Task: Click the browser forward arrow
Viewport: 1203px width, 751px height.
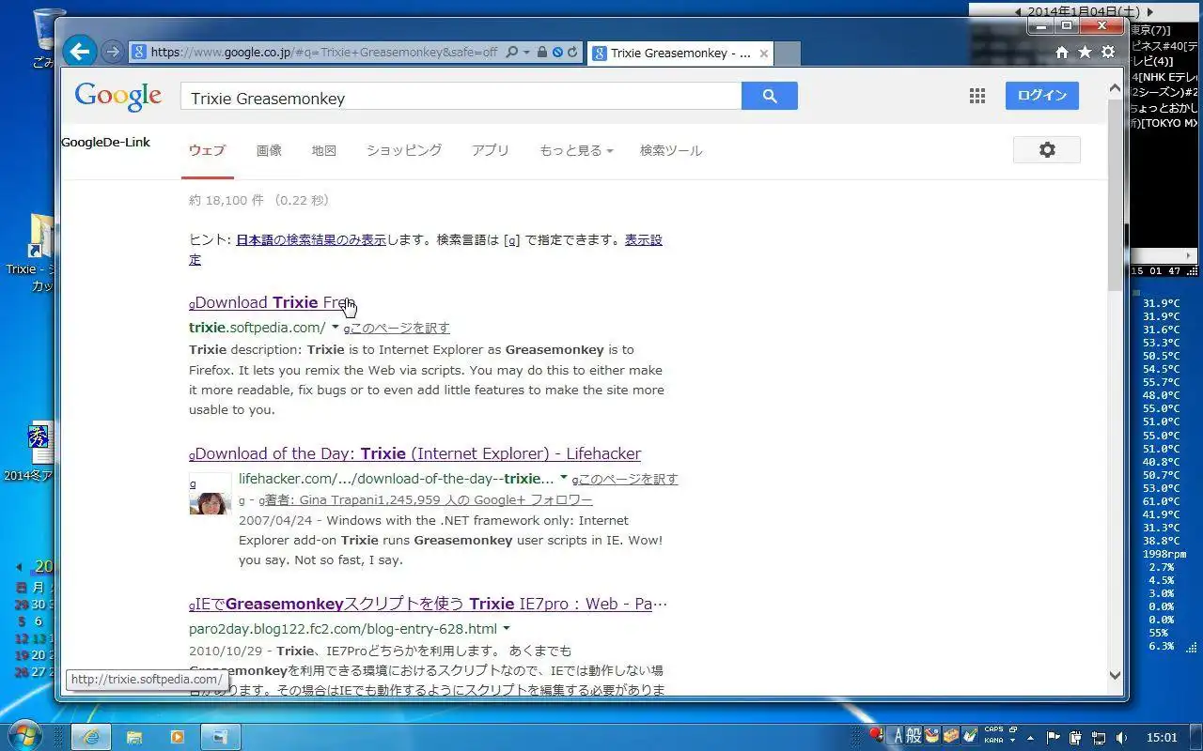Action: 112,52
